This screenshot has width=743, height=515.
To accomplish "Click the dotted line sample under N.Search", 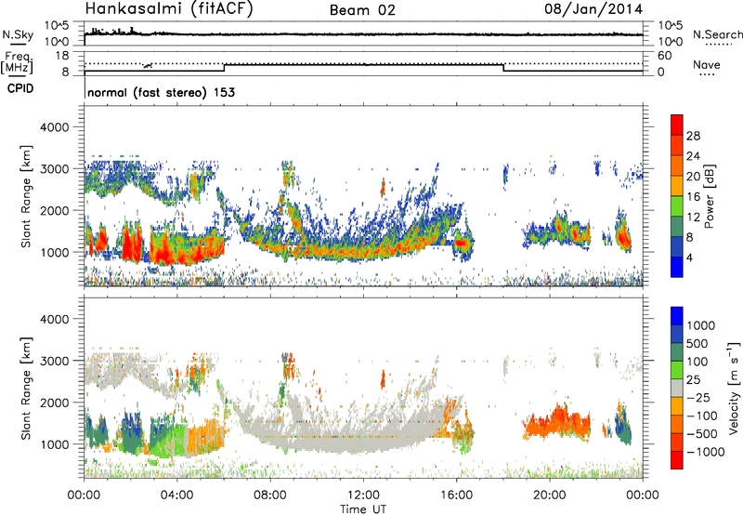I will point(719,45).
